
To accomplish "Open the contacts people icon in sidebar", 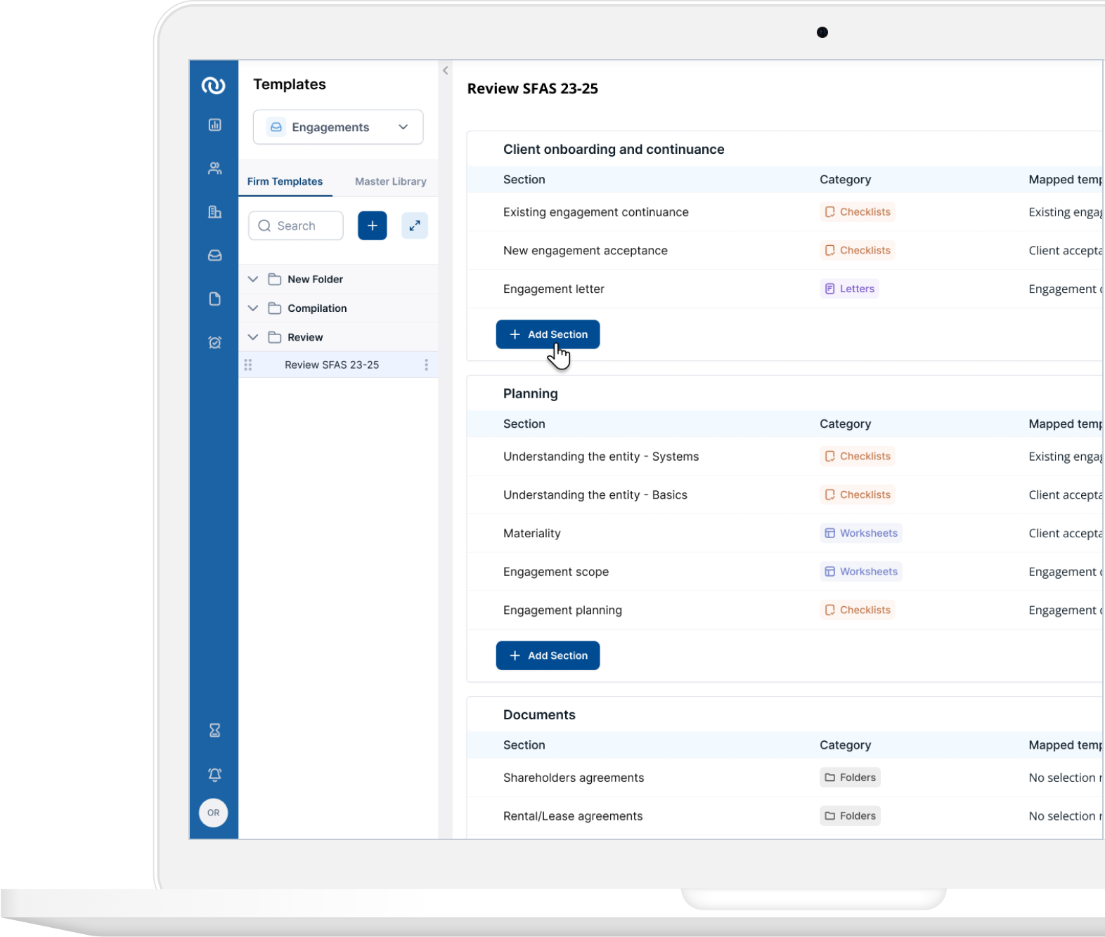I will [x=214, y=169].
